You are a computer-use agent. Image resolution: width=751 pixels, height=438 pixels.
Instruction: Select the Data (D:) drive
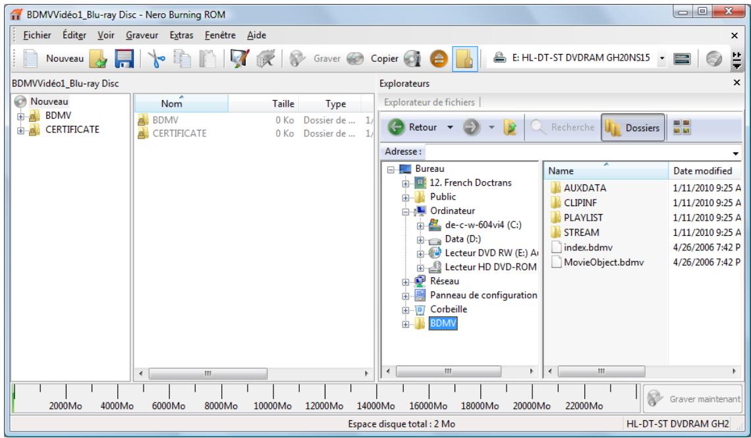pos(462,239)
